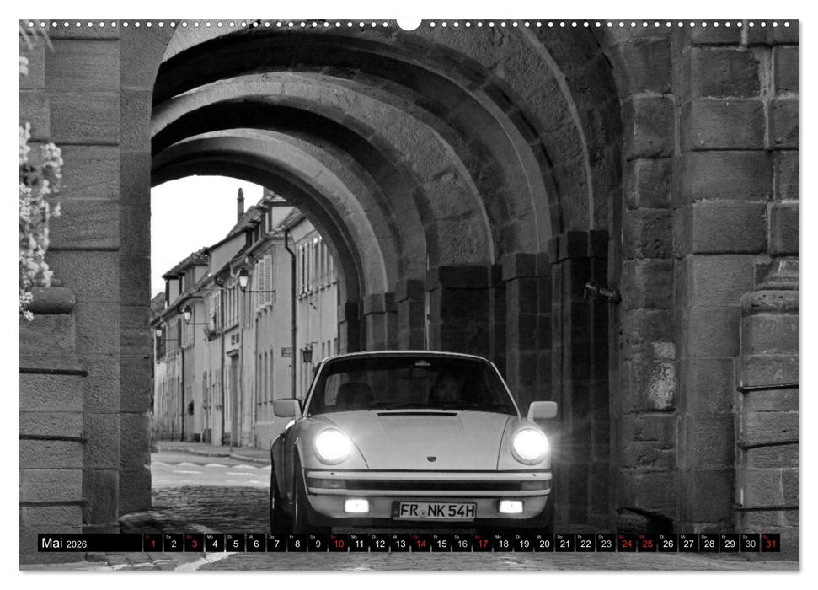This screenshot has width=818, height=590.
Task: Click the left headlight of the Porsche
Action: click(x=333, y=444)
